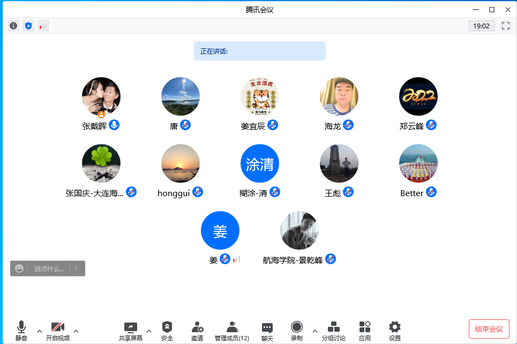
Task: Check the network signal status icon
Action: pos(43,26)
